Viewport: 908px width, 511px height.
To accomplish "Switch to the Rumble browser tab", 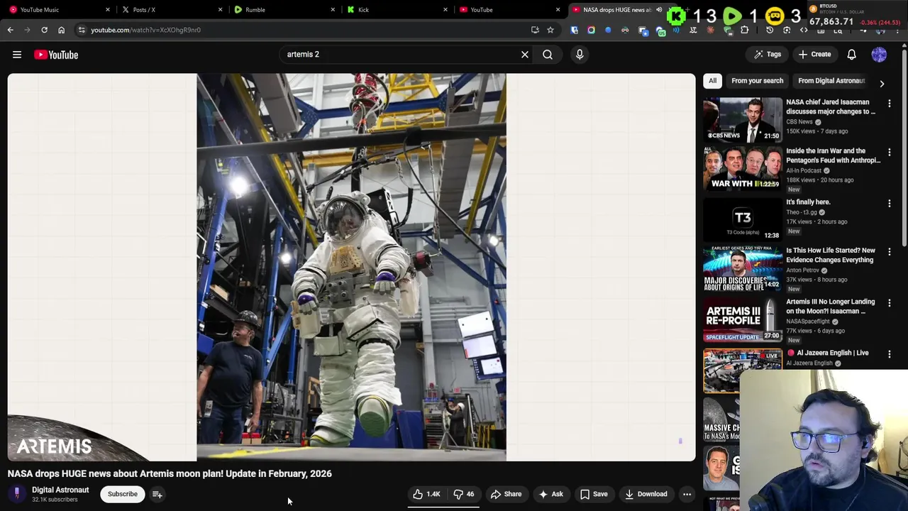I will click(284, 10).
